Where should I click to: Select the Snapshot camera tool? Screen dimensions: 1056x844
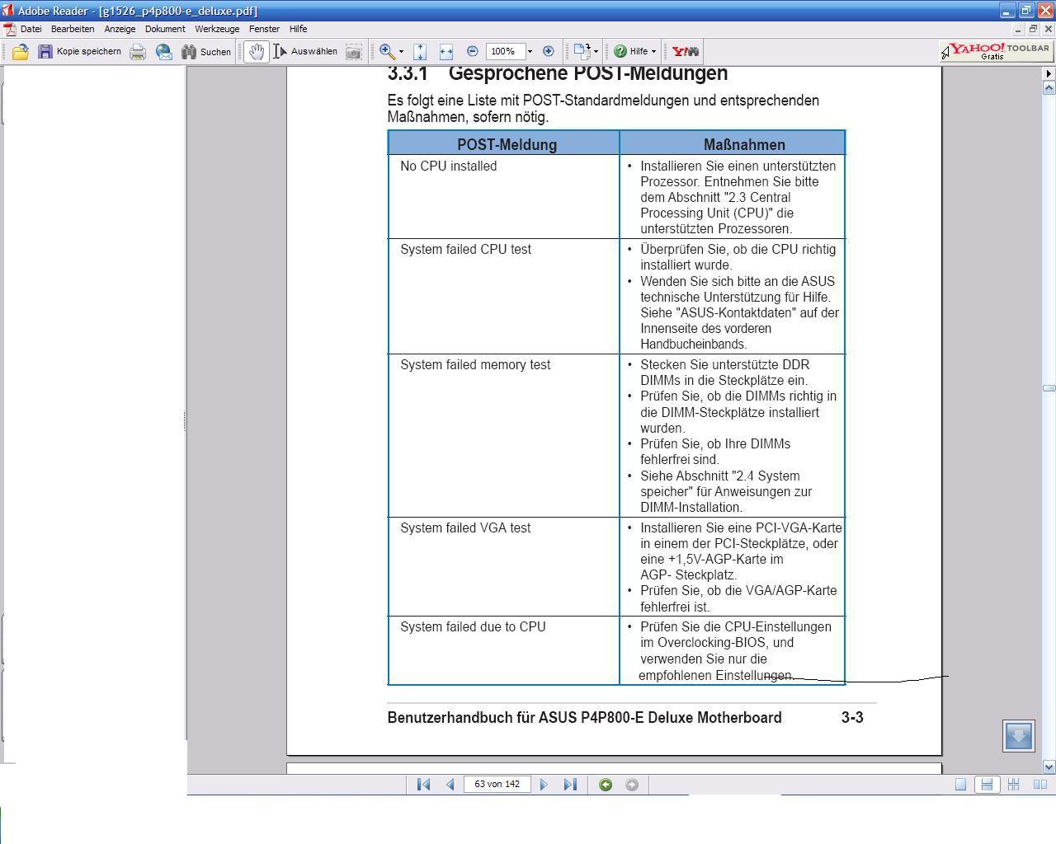pyautogui.click(x=353, y=51)
